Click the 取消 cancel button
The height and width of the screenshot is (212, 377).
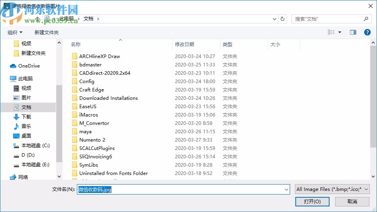352,201
